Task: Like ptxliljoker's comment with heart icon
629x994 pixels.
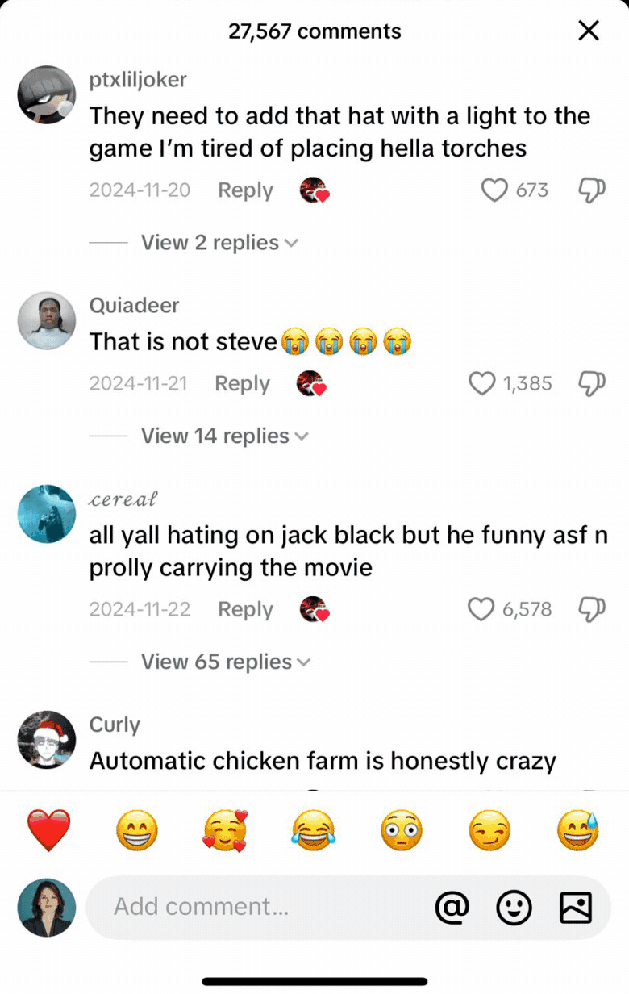Action: (494, 190)
